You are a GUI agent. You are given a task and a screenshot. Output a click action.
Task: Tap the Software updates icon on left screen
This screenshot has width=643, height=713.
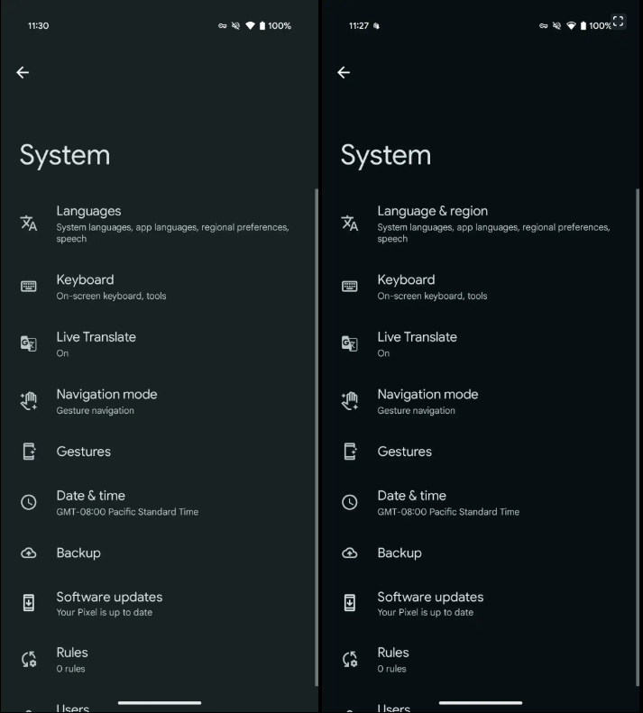tap(29, 603)
